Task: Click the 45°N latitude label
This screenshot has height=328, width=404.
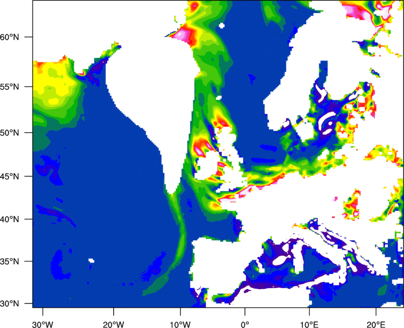Action: point(10,177)
